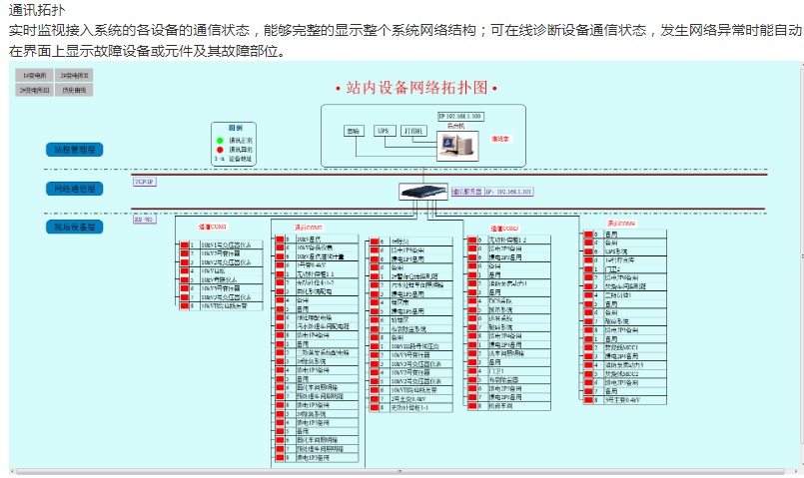
Task: Click the green 通讯正常 legend dot
Action: [220, 141]
